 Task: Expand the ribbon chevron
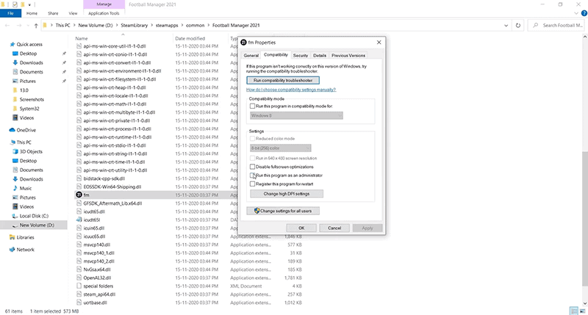(x=576, y=13)
